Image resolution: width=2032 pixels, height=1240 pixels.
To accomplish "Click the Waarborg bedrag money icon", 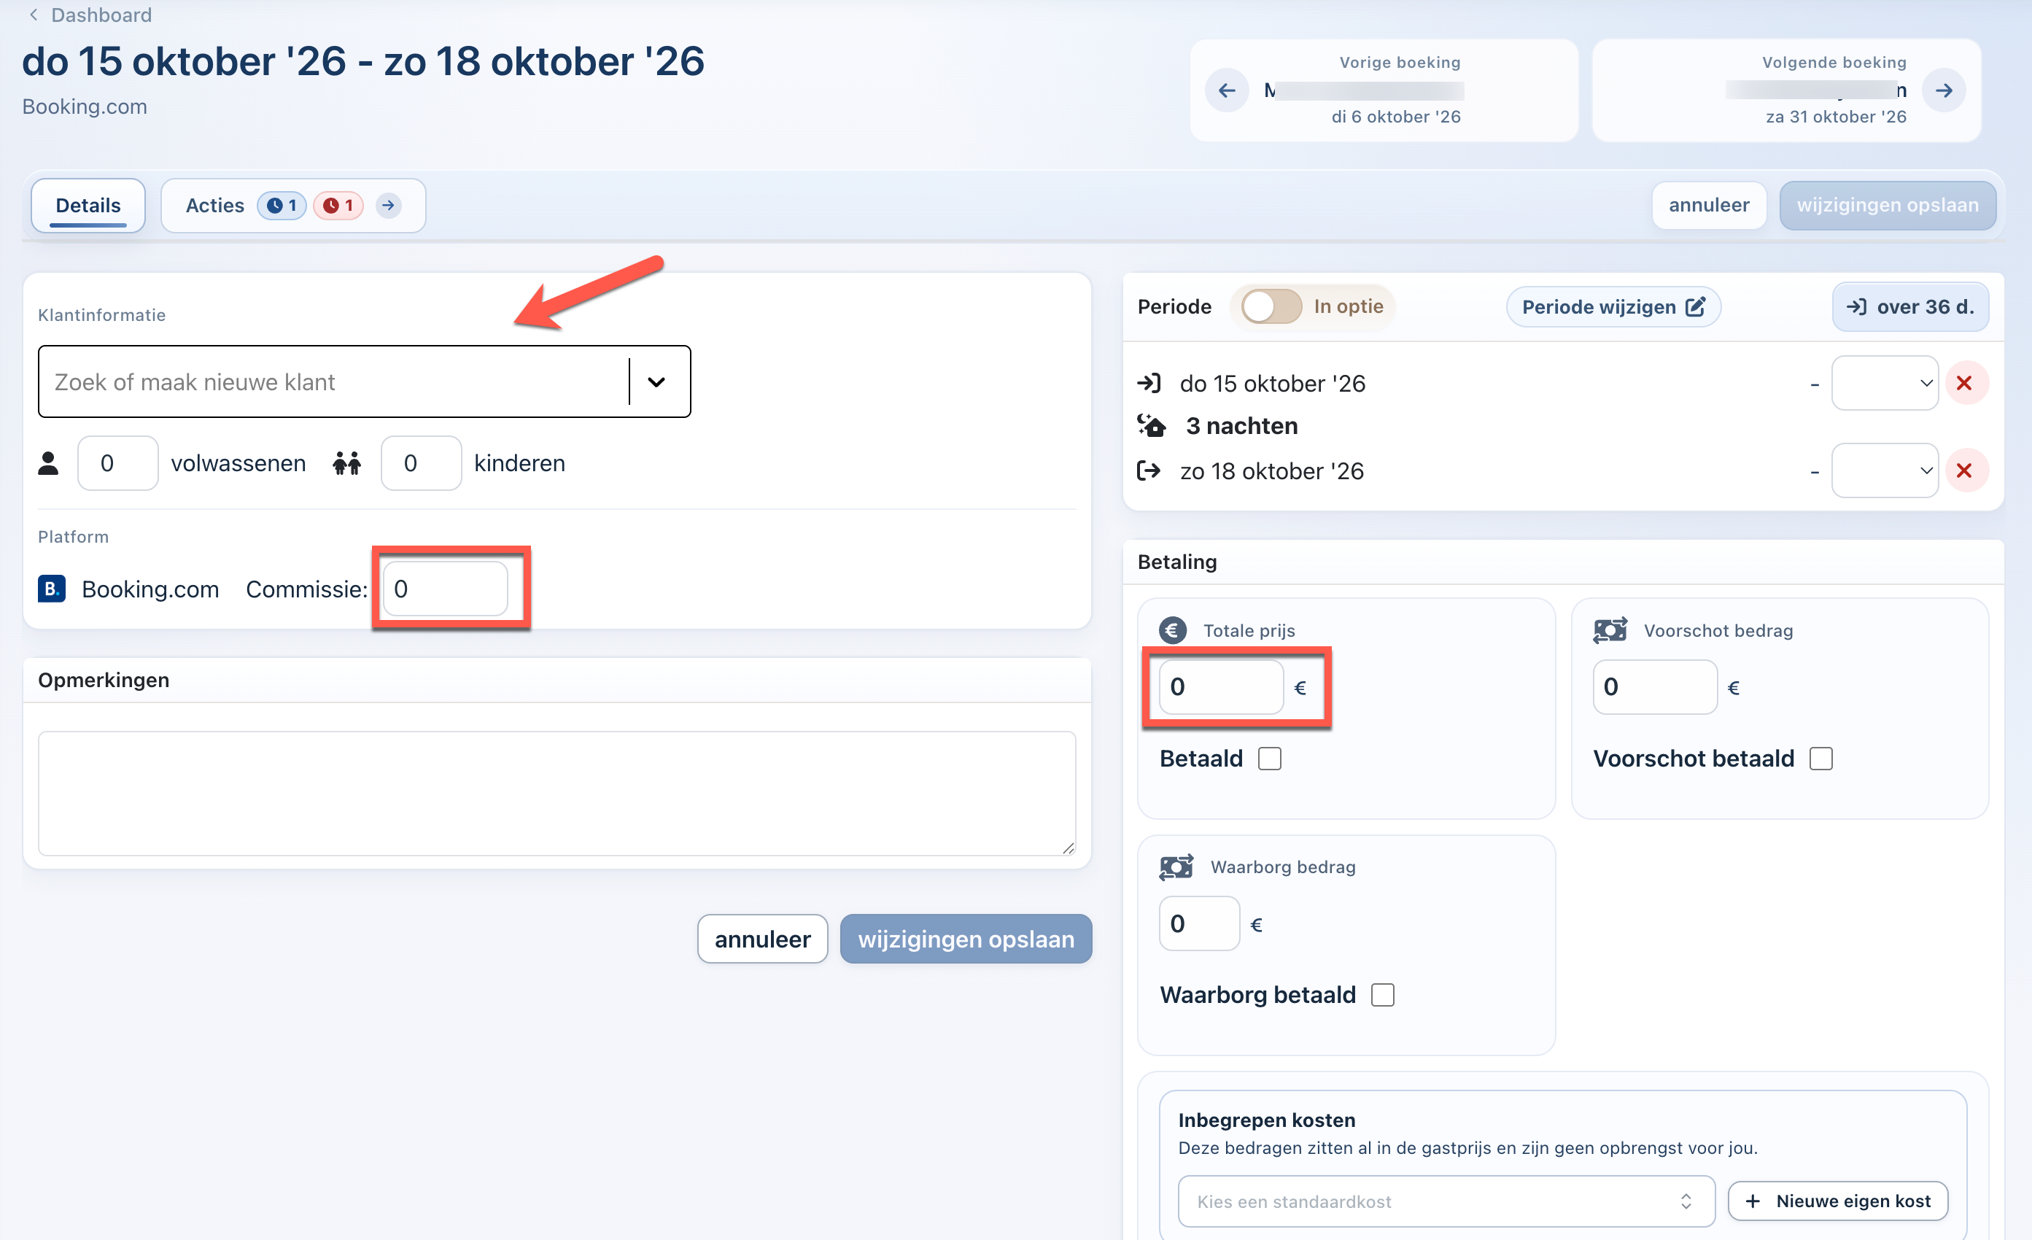I will tap(1176, 867).
